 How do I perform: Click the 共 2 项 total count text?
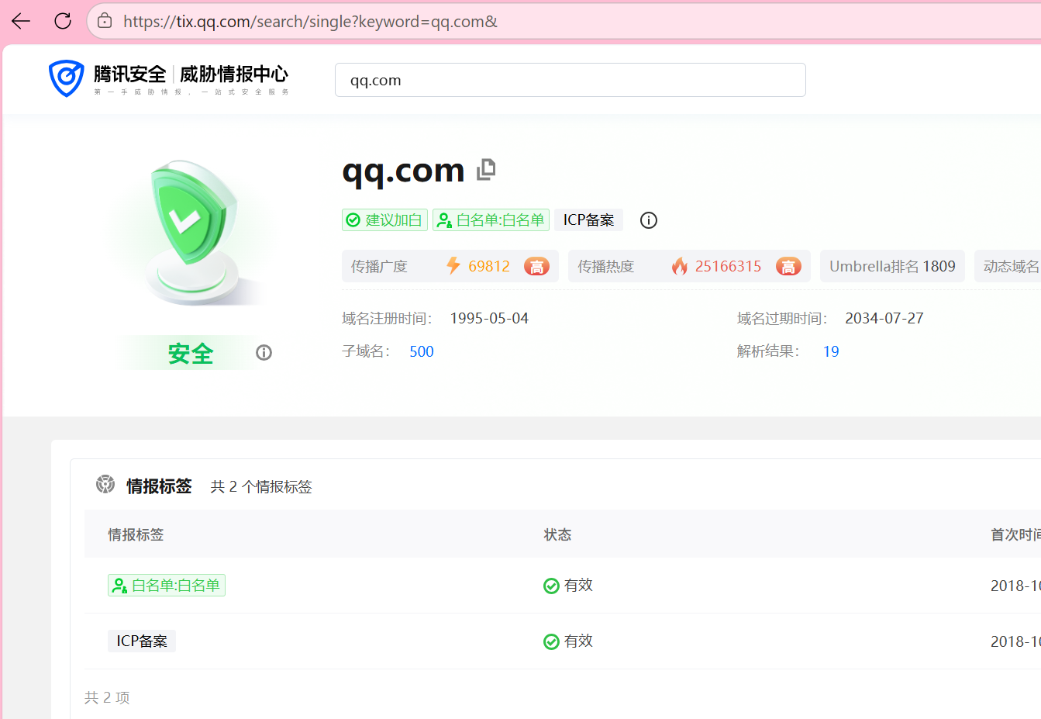pos(107,697)
